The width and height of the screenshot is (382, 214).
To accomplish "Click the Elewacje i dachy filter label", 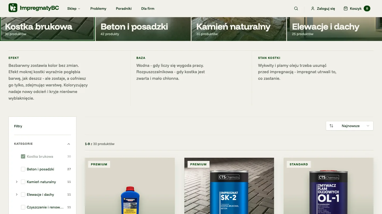I will 40,194.
